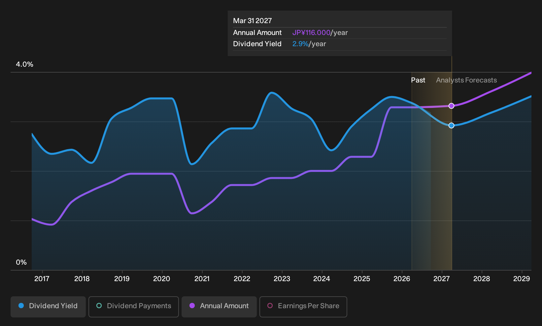Image resolution: width=542 pixels, height=326 pixels.
Task: Click the pink Earnings Per Share circle
Action: 270,306
